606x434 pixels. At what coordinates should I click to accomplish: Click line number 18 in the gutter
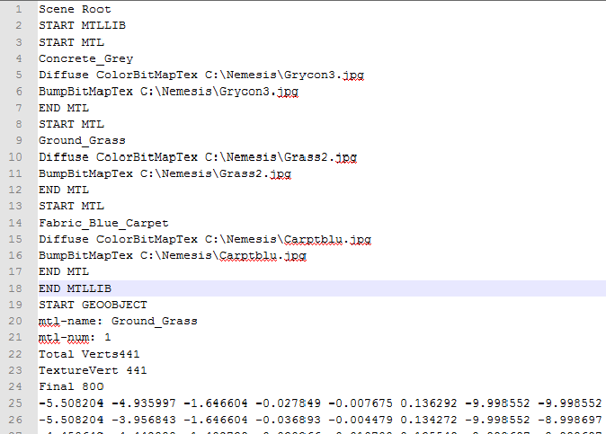point(17,288)
